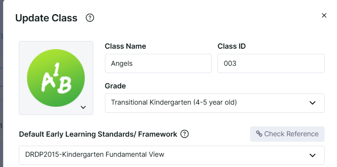Click the Update Class heading text
The width and height of the screenshot is (337, 167).
46,18
